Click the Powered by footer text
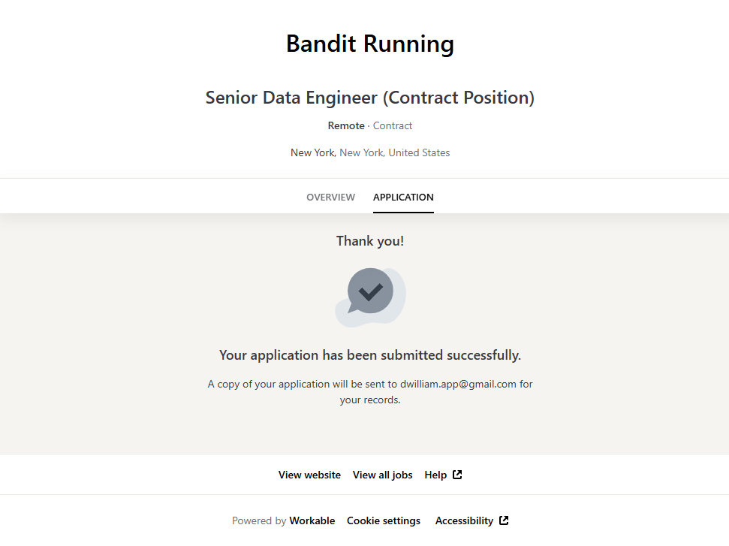 point(259,521)
